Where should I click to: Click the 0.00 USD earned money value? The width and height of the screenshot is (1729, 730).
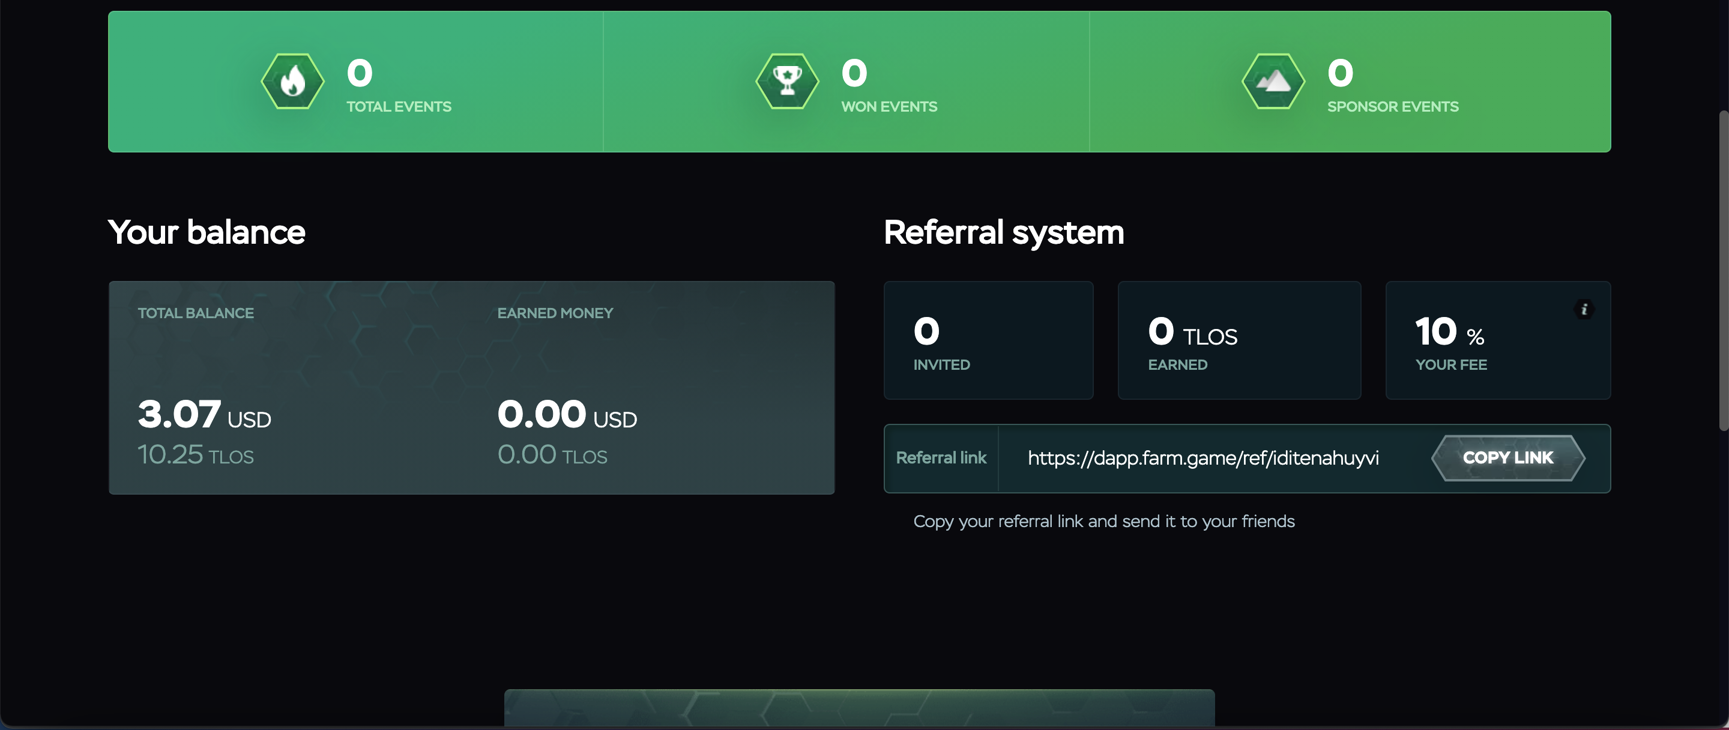tap(567, 414)
